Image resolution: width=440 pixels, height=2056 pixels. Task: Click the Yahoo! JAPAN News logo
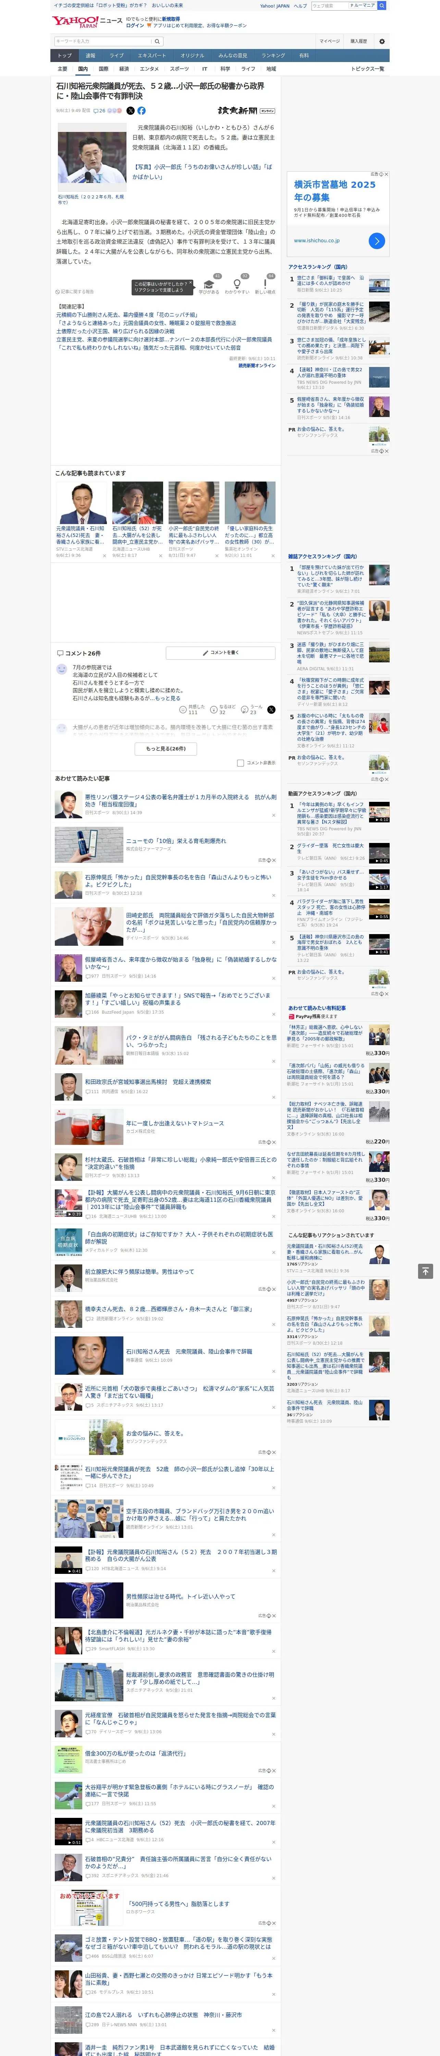point(87,22)
